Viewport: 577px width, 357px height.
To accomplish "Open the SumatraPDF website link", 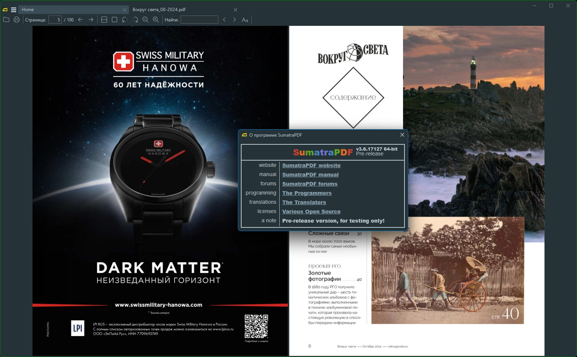I will point(311,165).
